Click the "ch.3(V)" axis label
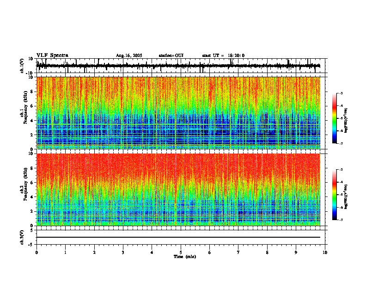Viewport: 366px width, 283px height. point(22,237)
